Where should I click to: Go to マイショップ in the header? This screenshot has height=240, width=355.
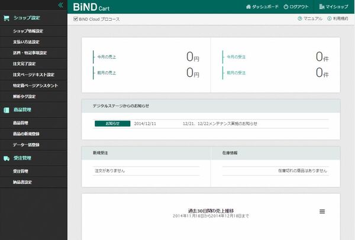point(337,7)
